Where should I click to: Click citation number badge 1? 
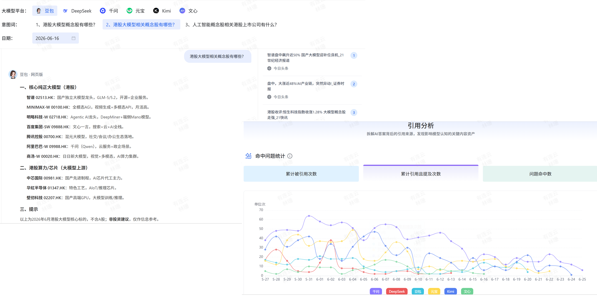pos(354,55)
